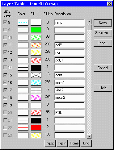This screenshot has width=114, height=150.
Task: Select solid green fill of layer 9
Action: click(36, 30)
